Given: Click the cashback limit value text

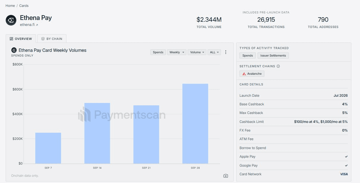Looking at the screenshot, I should pos(321,122).
